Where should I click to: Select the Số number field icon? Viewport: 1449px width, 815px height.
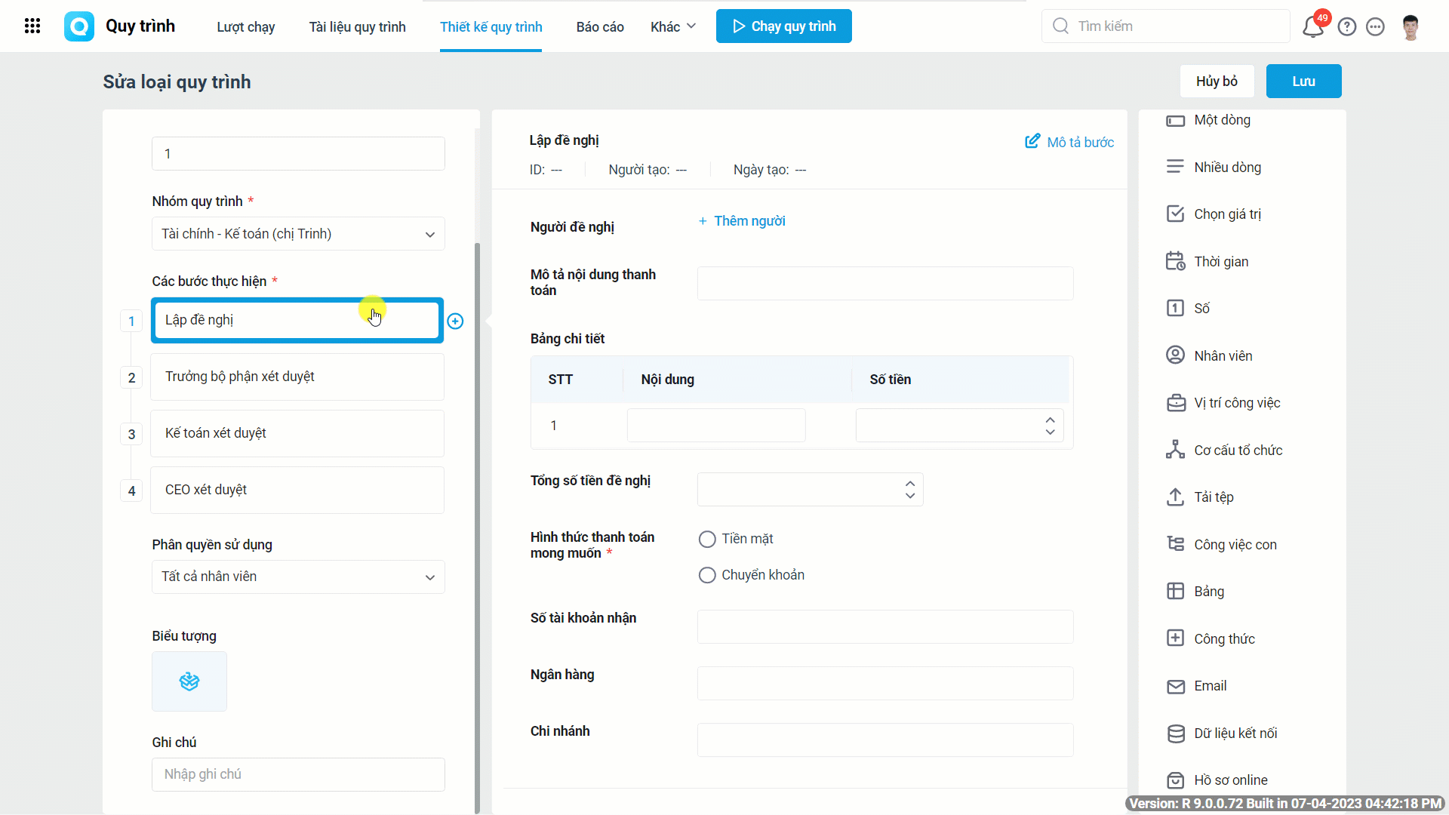[1175, 308]
